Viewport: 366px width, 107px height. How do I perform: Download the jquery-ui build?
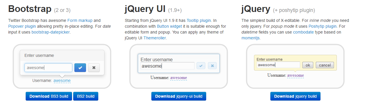(x=179, y=96)
